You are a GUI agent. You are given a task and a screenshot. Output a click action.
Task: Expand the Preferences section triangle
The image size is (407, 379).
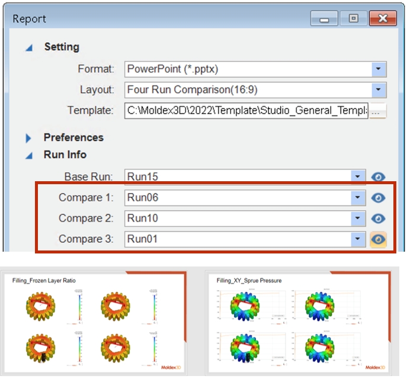point(28,138)
